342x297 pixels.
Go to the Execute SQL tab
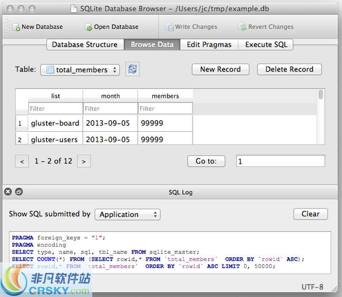(x=266, y=44)
